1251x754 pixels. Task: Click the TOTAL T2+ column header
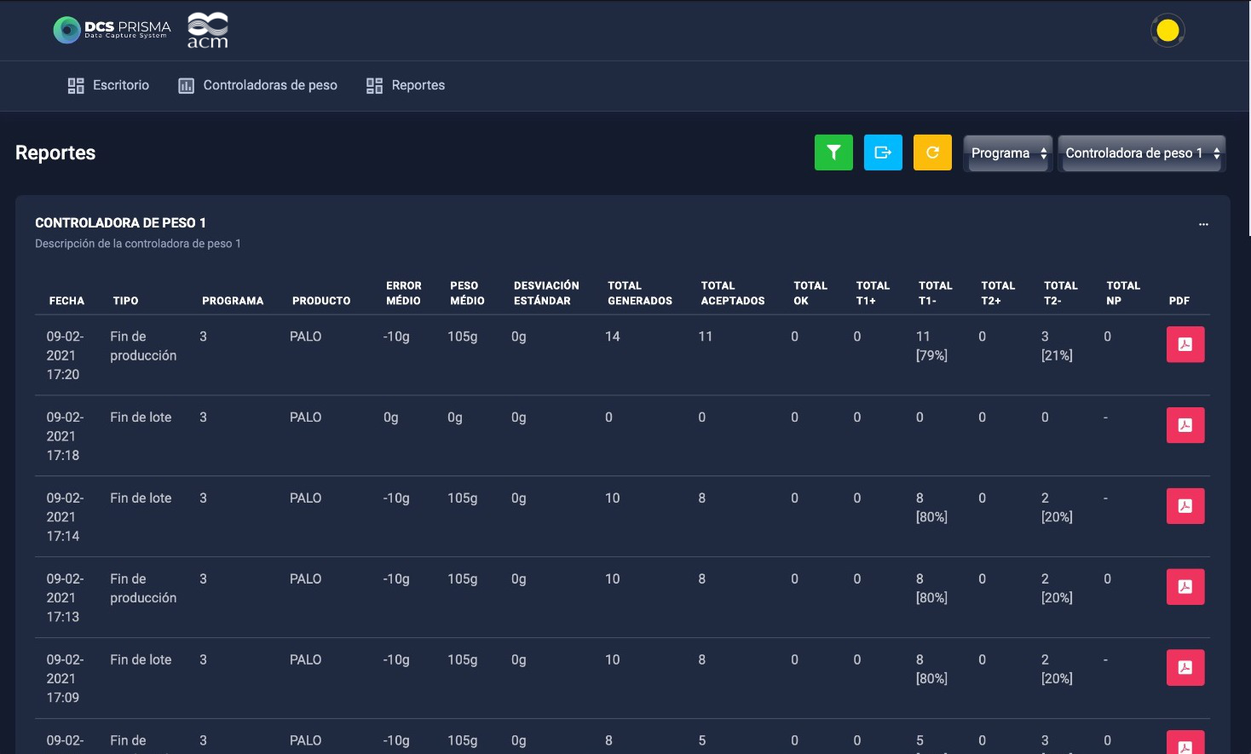[998, 293]
